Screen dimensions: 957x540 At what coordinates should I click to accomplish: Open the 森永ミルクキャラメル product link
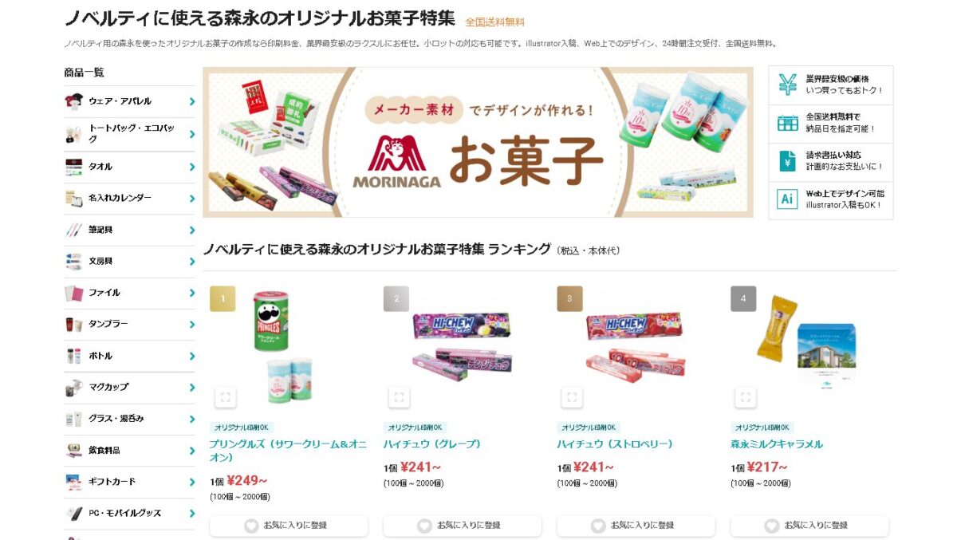coord(777,444)
